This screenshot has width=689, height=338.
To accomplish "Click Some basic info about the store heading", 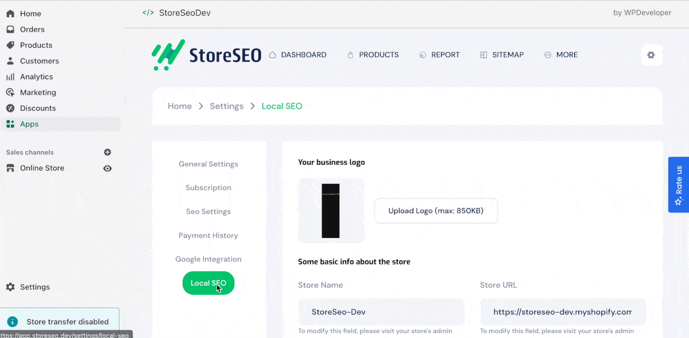I will 354,262.
